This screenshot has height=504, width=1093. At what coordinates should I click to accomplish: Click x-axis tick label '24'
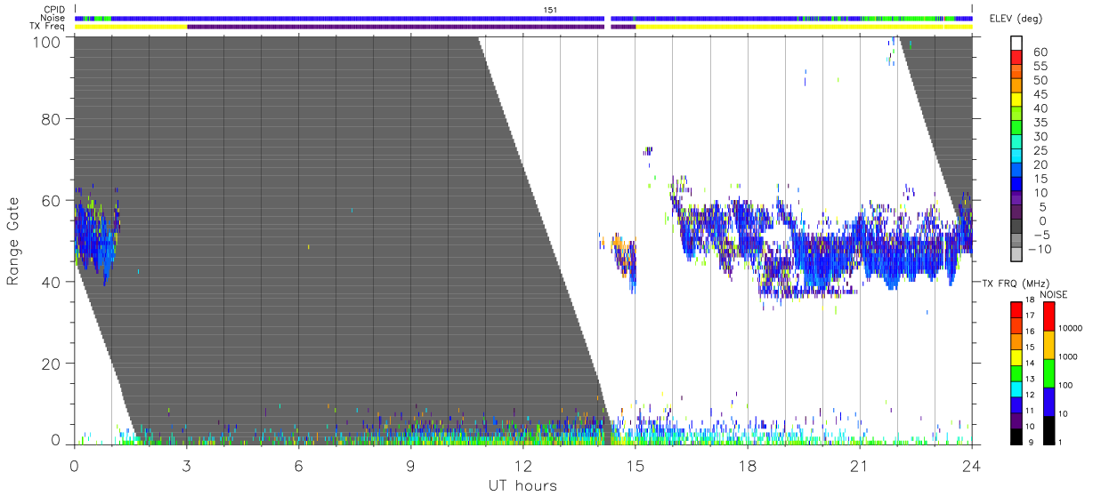[x=972, y=465]
